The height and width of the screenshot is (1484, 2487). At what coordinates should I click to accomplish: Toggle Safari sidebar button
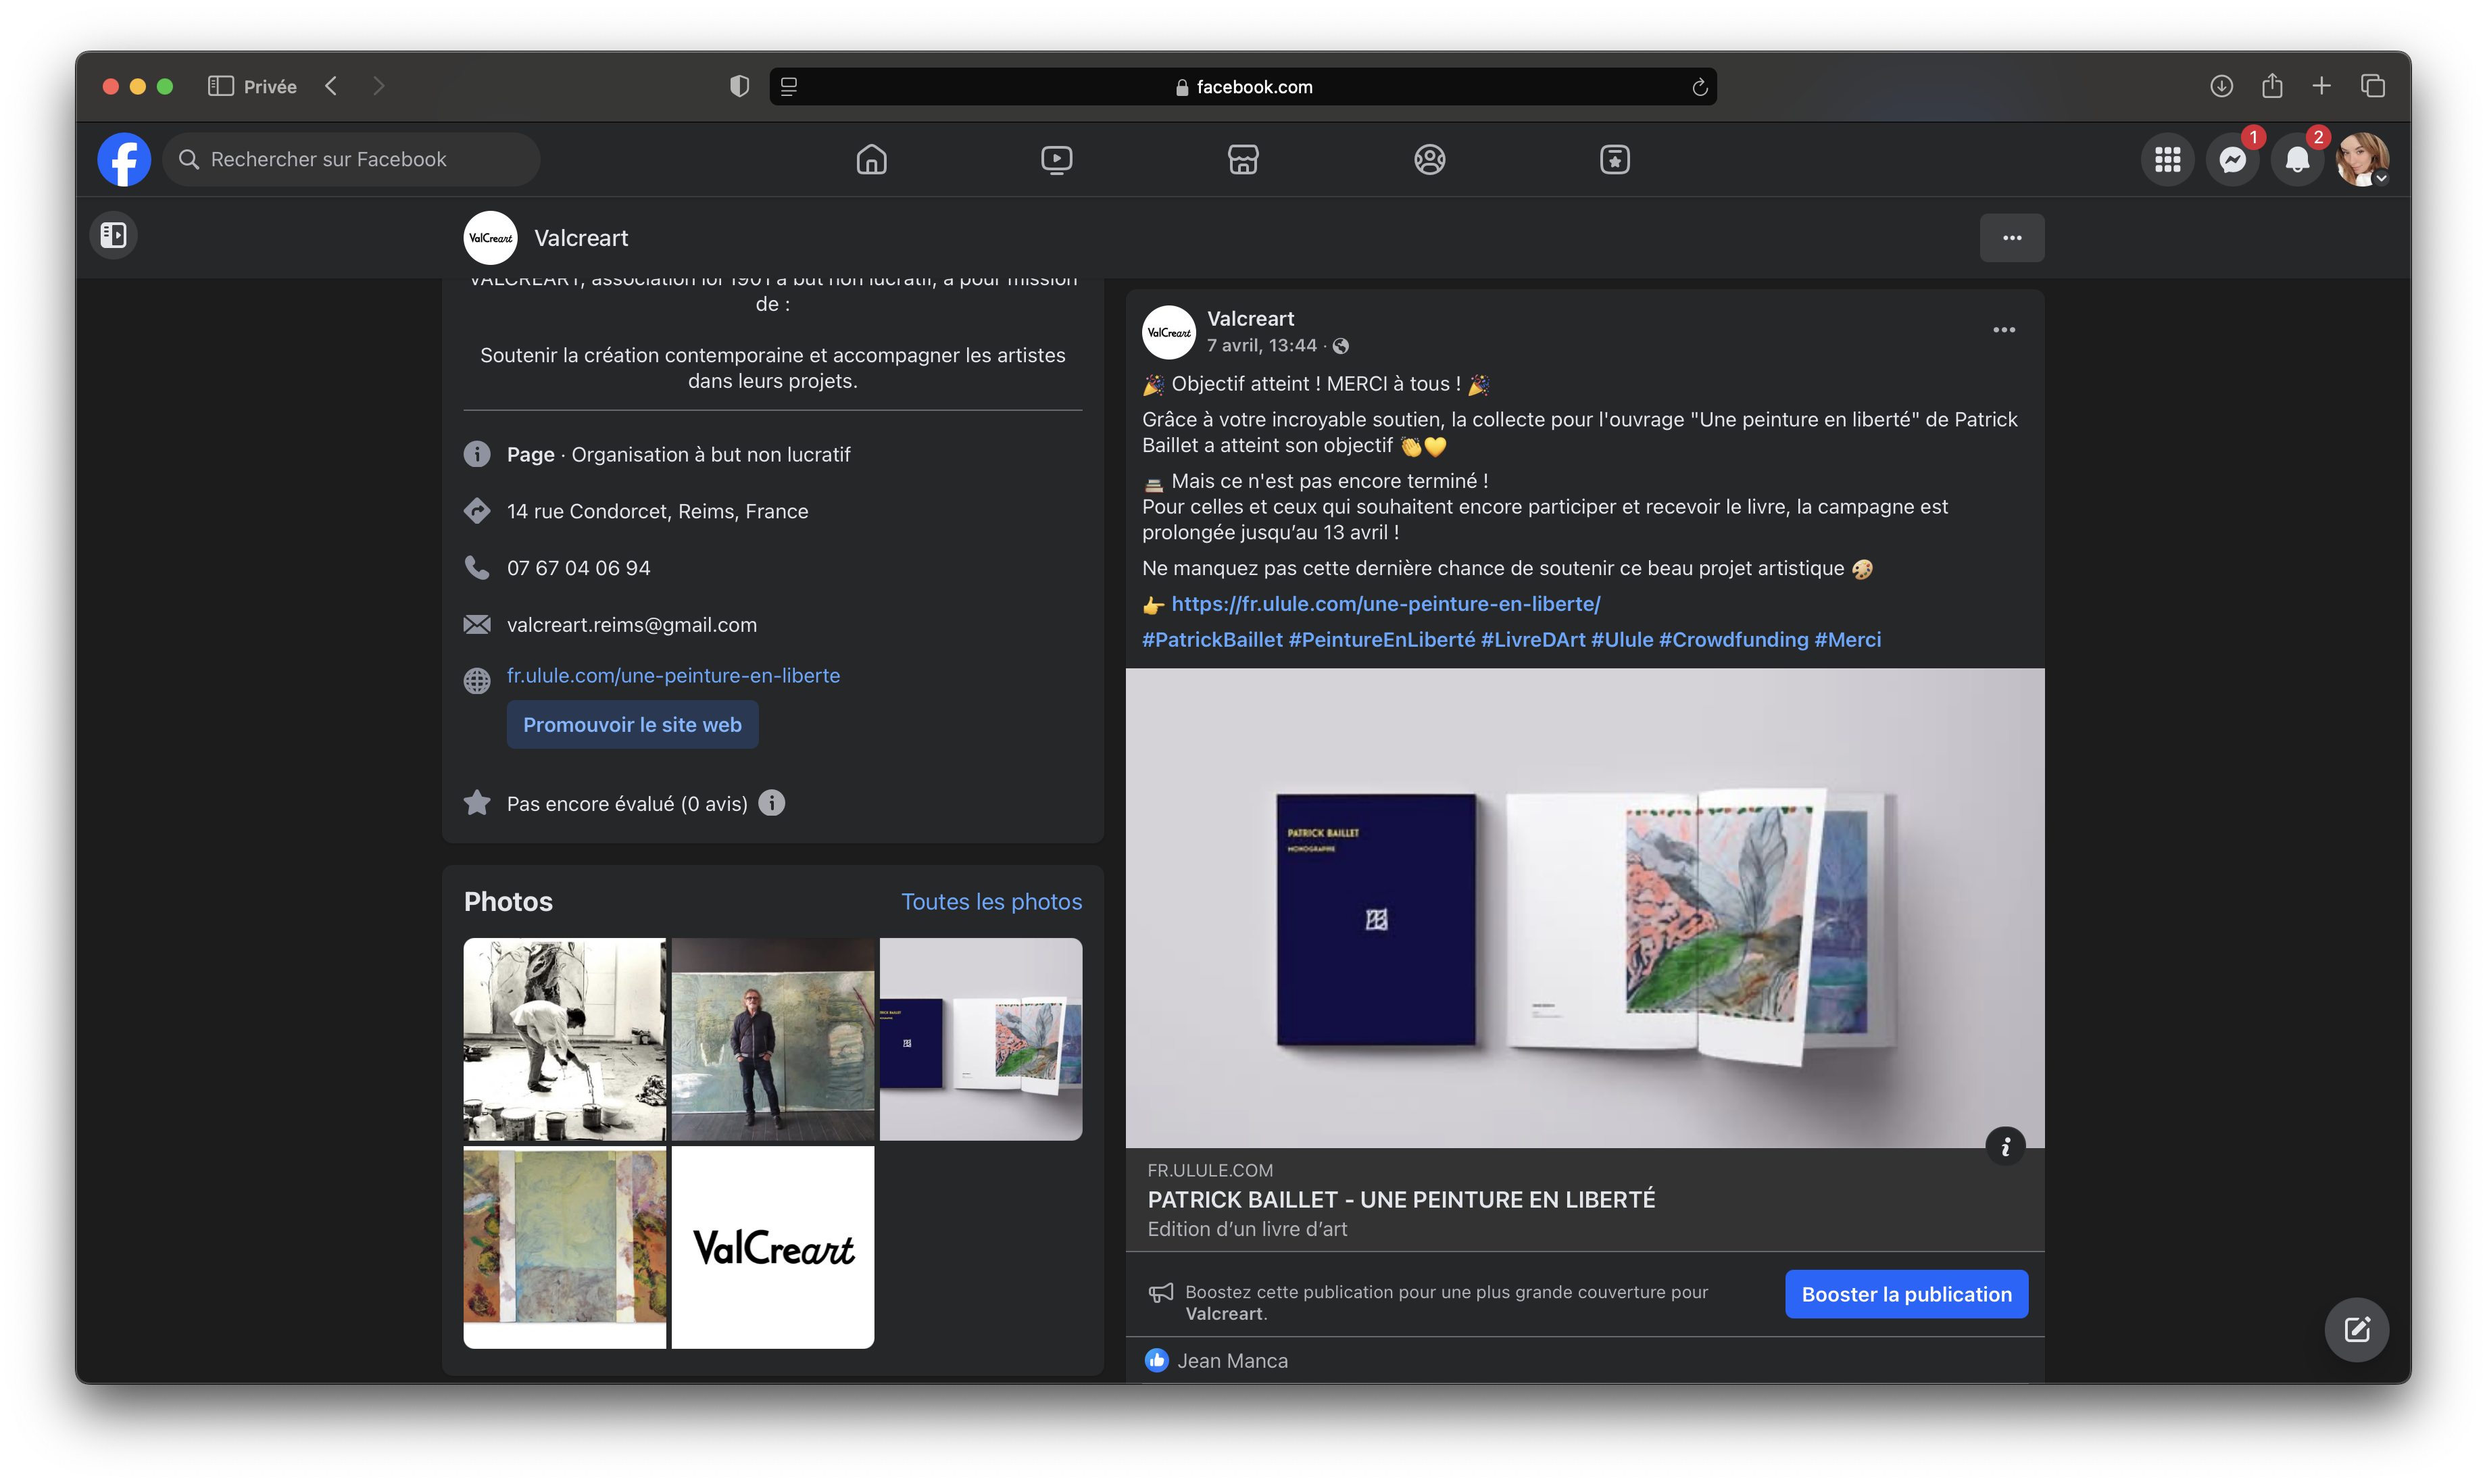coord(220,86)
